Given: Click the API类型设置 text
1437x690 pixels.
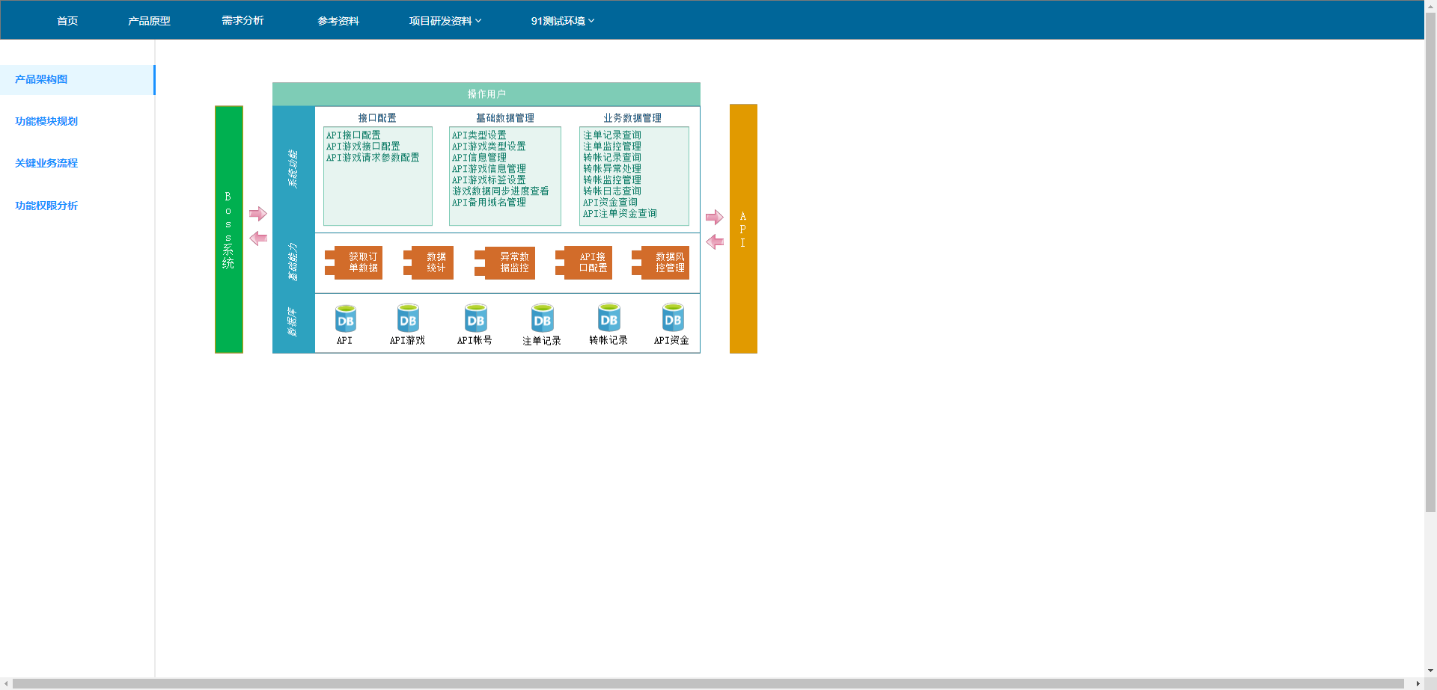Looking at the screenshot, I should (x=479, y=135).
